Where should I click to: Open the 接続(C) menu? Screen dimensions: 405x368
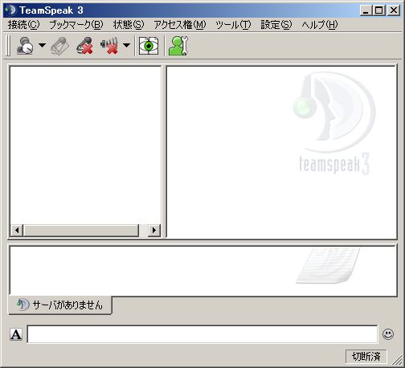pos(24,25)
